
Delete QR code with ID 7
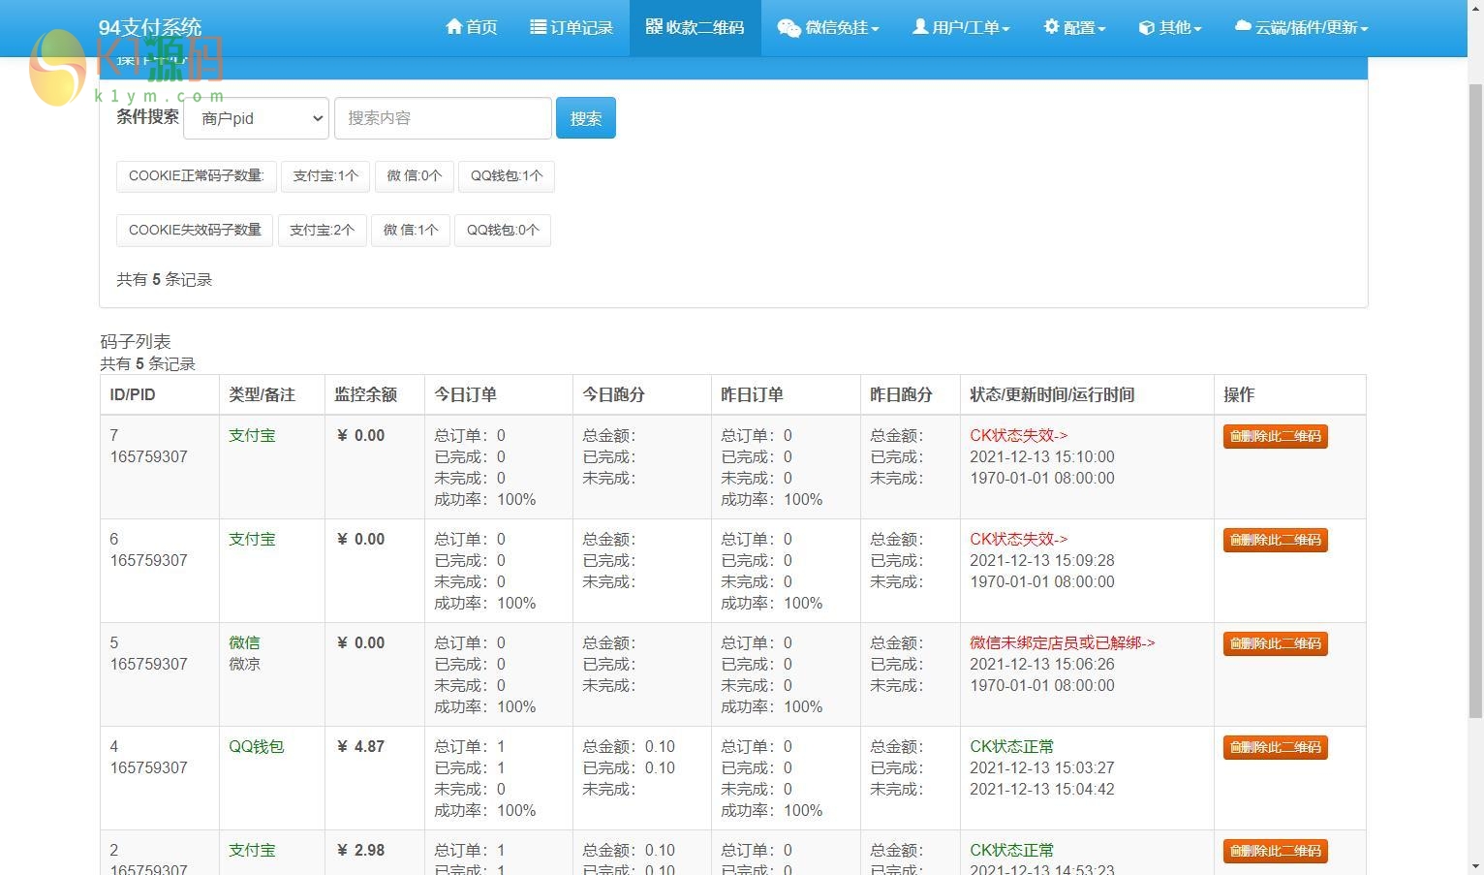(x=1275, y=436)
